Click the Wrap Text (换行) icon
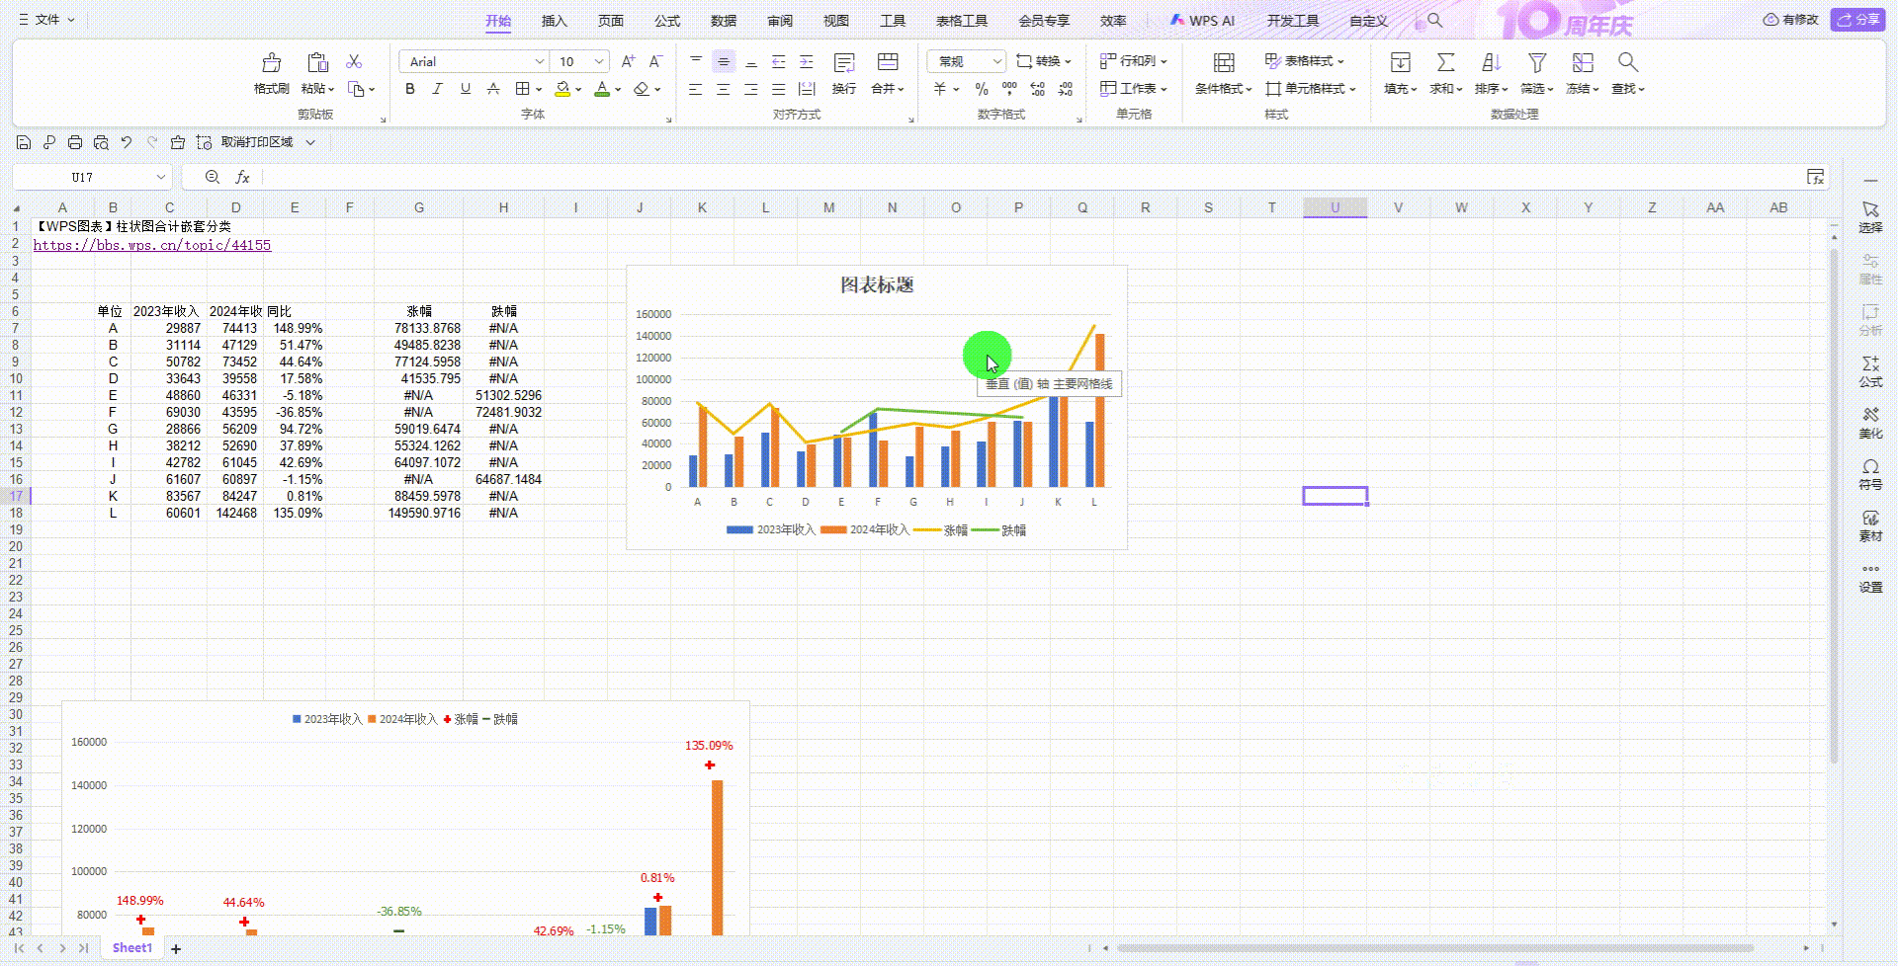1898x966 pixels. [844, 63]
